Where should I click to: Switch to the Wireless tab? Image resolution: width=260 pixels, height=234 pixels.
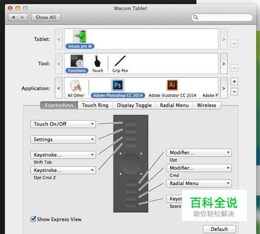coord(206,105)
